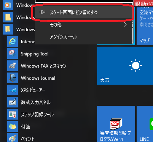This screenshot has height=142, width=153.
Task: Click the Internet Explorer label text
Action: point(28,42)
